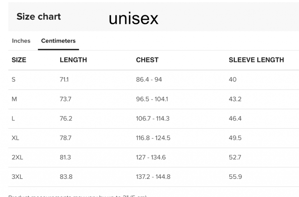Viewport: 299px width, 197px height.
Task: Click the unisex label text
Action: coord(133,19)
